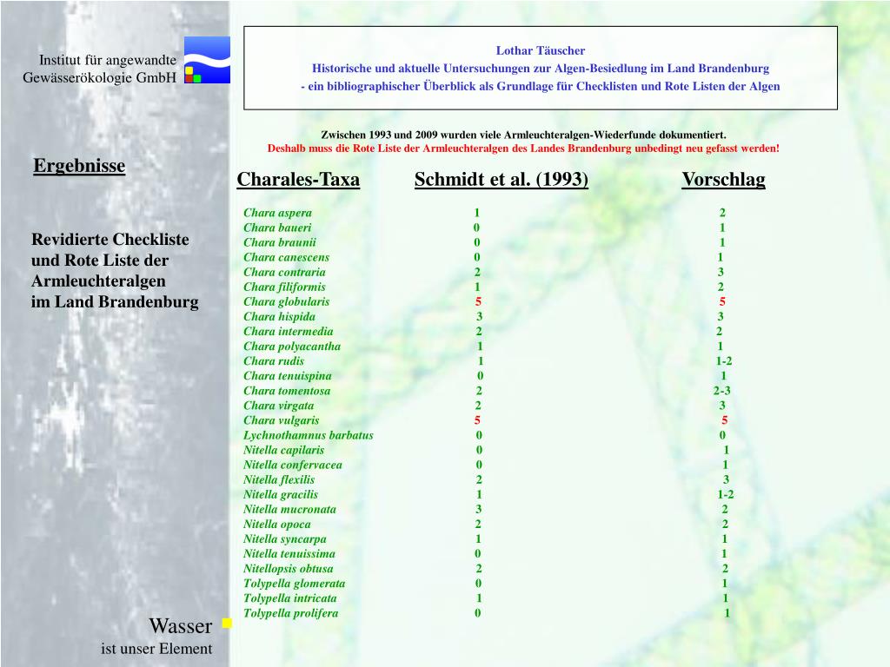Click the "Schmidt et al. (1993)" column heading
The height and width of the screenshot is (667, 890).
tap(501, 179)
